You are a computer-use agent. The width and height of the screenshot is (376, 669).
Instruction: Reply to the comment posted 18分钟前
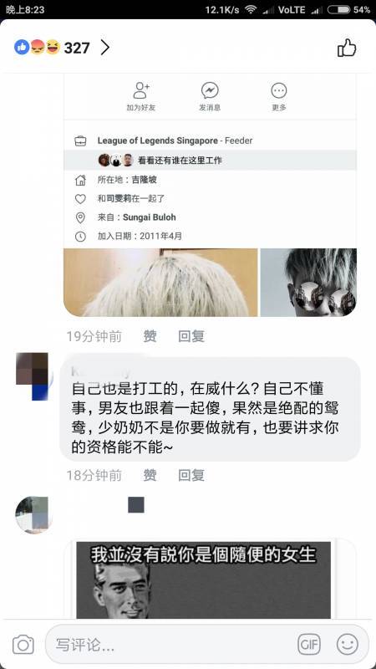pyautogui.click(x=191, y=475)
